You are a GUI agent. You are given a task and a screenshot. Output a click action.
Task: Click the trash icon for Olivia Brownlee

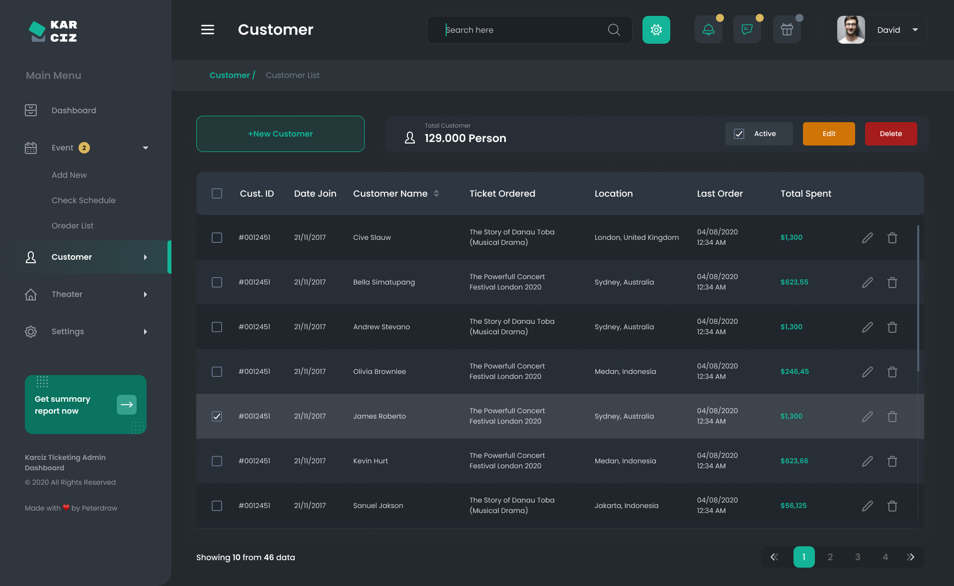892,372
